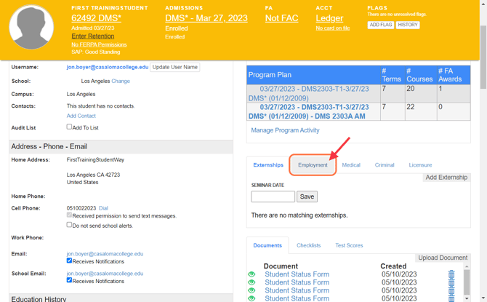
Task: Click the Seminar Date input field
Action: coord(273,196)
